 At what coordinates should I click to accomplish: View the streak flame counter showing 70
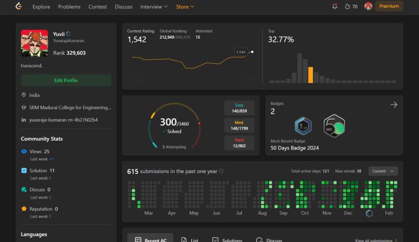pyautogui.click(x=351, y=6)
